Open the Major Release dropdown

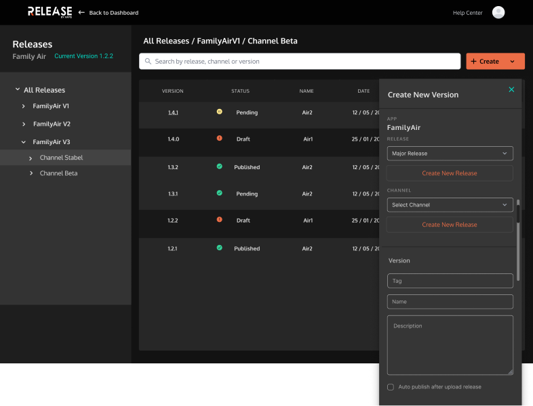coord(450,154)
